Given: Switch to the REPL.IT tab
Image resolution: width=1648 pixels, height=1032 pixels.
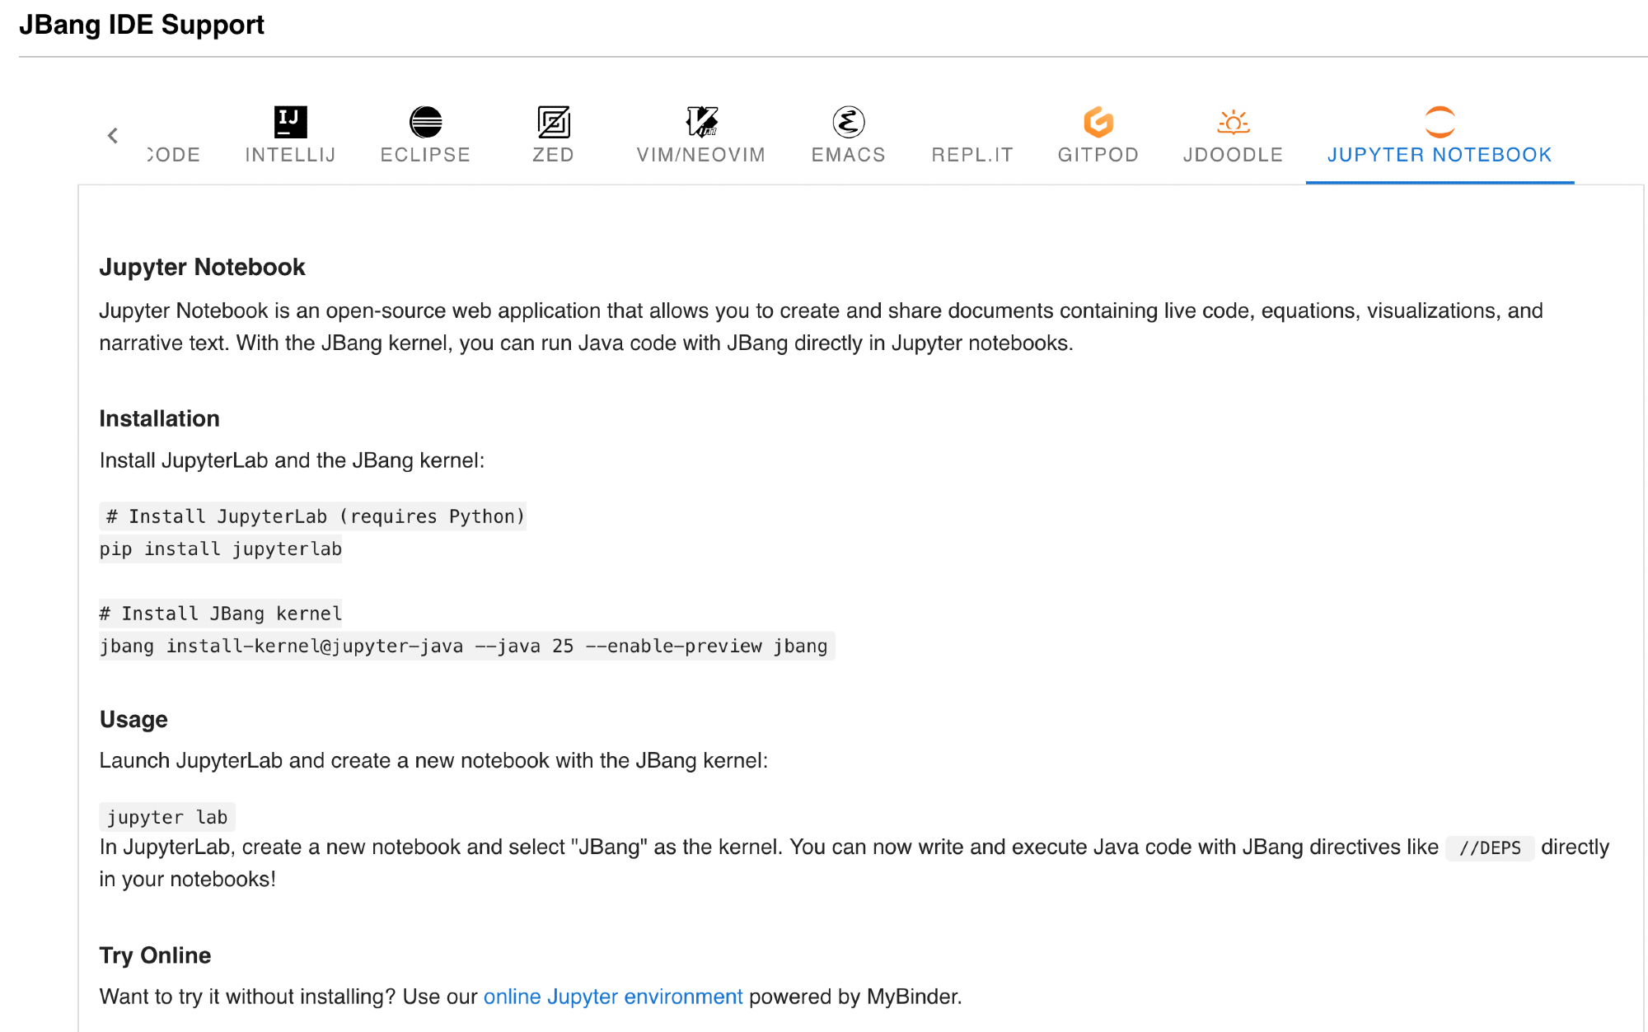Looking at the screenshot, I should [x=972, y=155].
